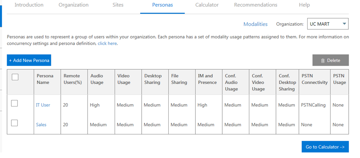Open the Calculator tab

pyautogui.click(x=207, y=5)
